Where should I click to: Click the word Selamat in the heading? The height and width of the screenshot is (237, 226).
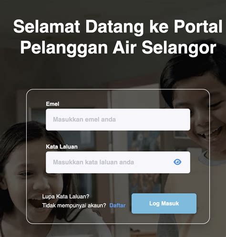click(x=46, y=26)
